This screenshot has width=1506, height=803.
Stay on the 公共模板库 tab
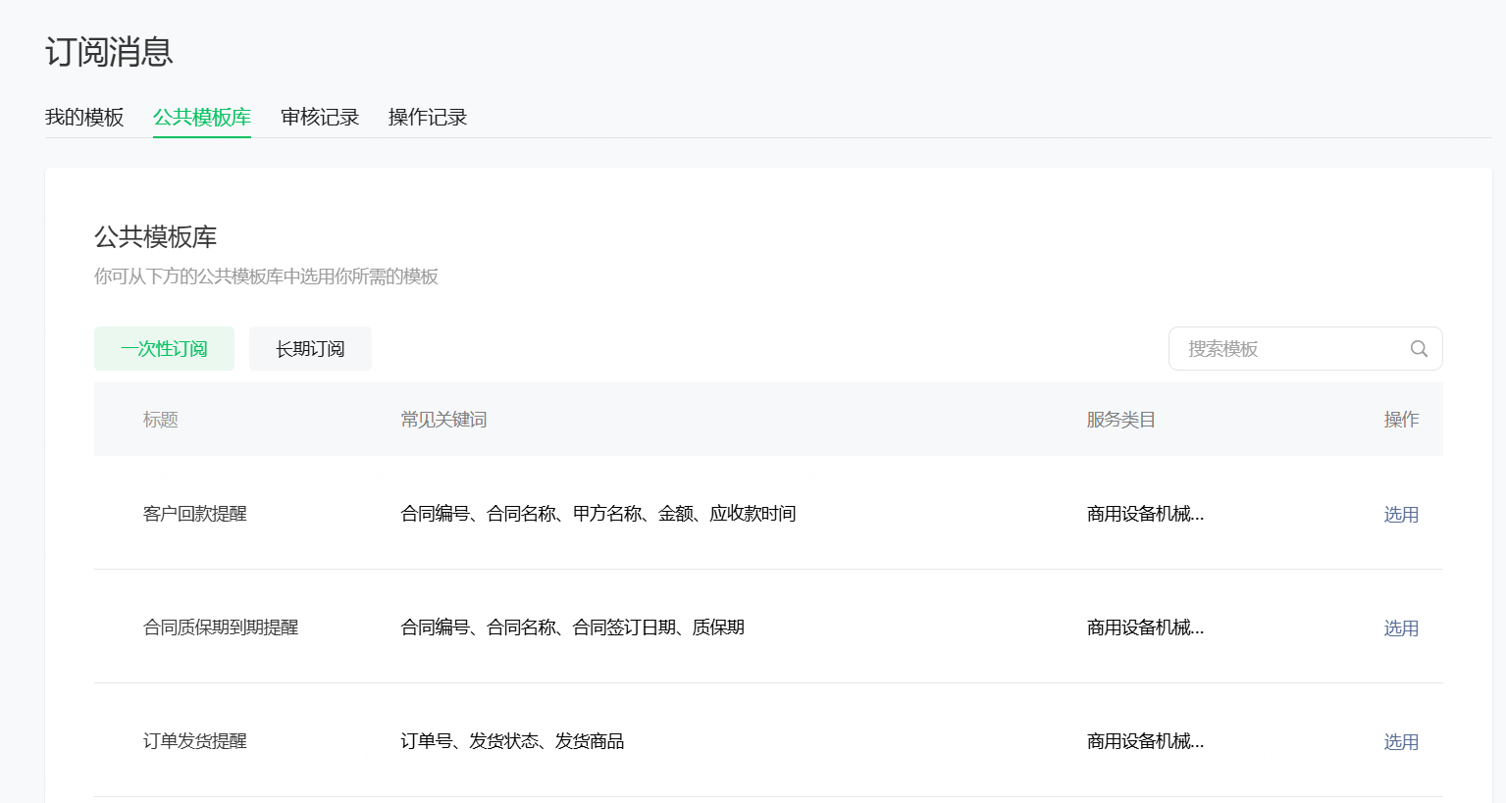(x=201, y=117)
